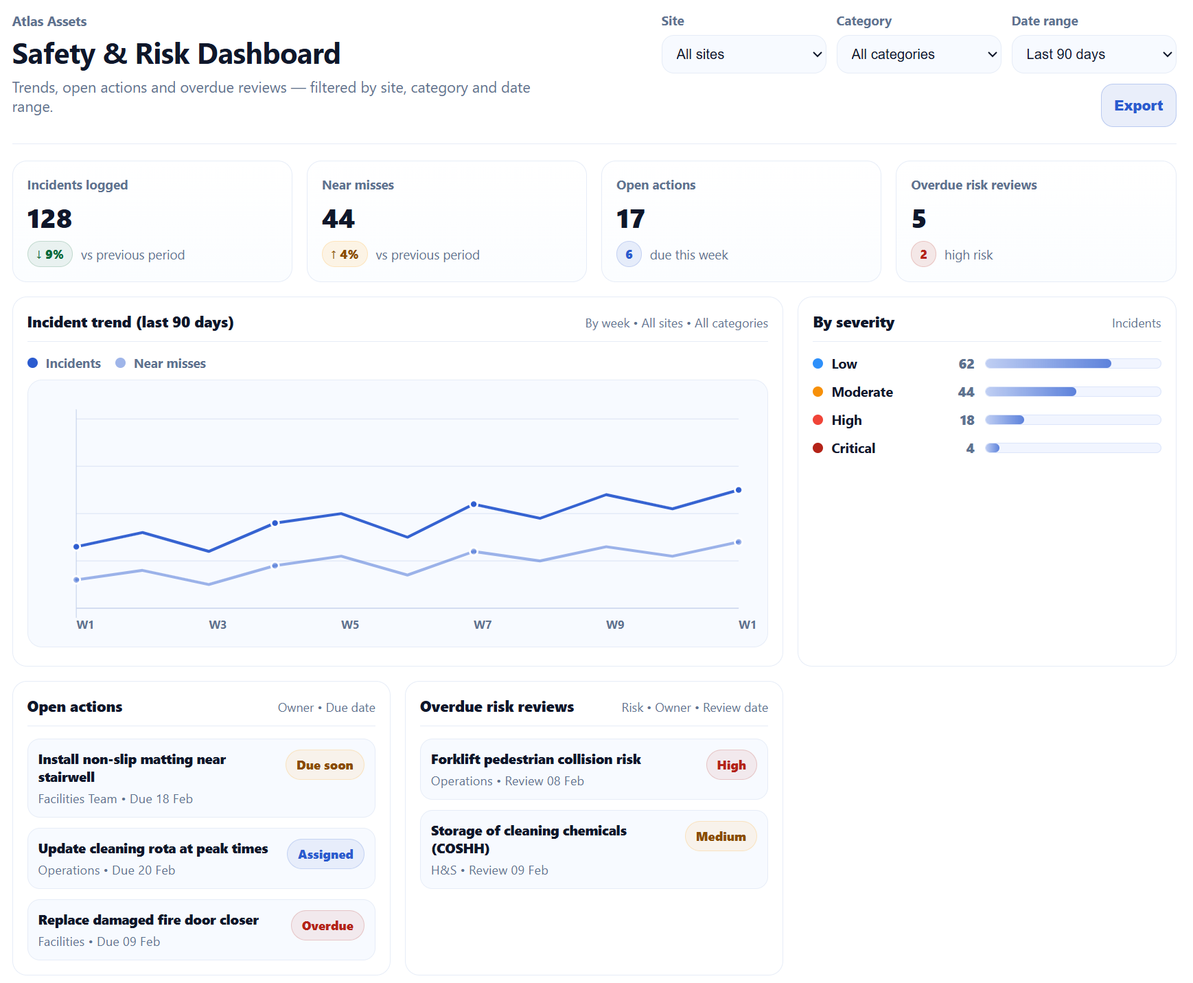This screenshot has width=1193, height=983.
Task: Click the 9% decrease badge on Incidents logged
Action: point(50,255)
